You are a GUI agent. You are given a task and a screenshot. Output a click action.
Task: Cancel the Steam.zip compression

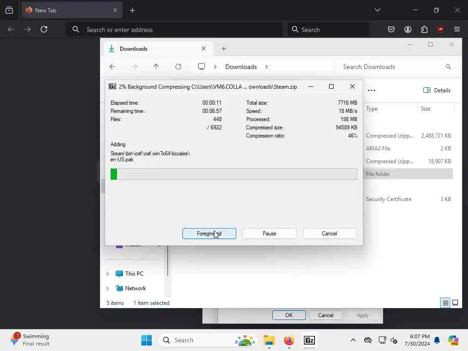coord(330,234)
